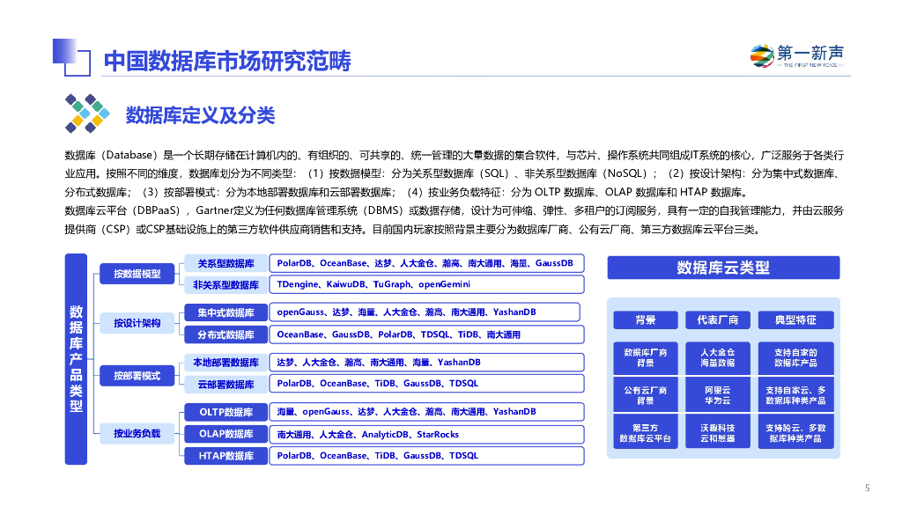
Task: Click the OceanBase、GaussDB、PolarDB、TDSQL list
Action: [x=427, y=334]
